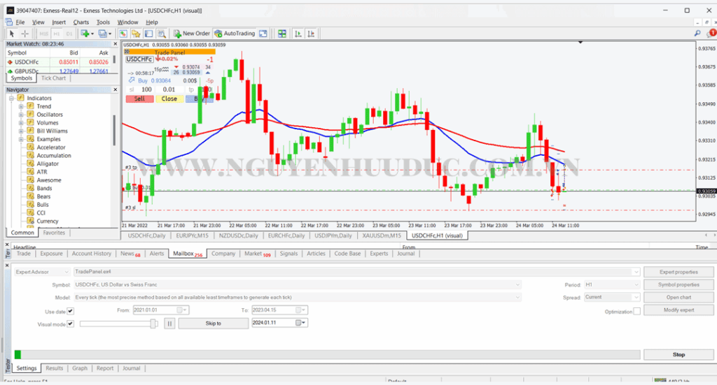Open the tester Results tab

(55, 368)
